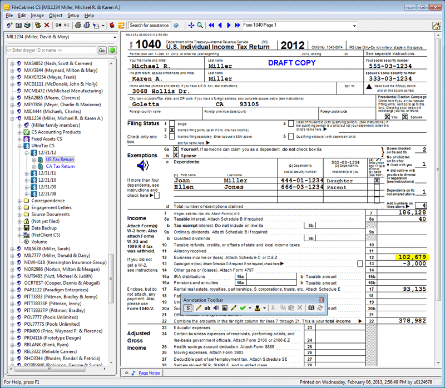Select the green checkmark stamp tool
The image size is (445, 388).
(244, 307)
